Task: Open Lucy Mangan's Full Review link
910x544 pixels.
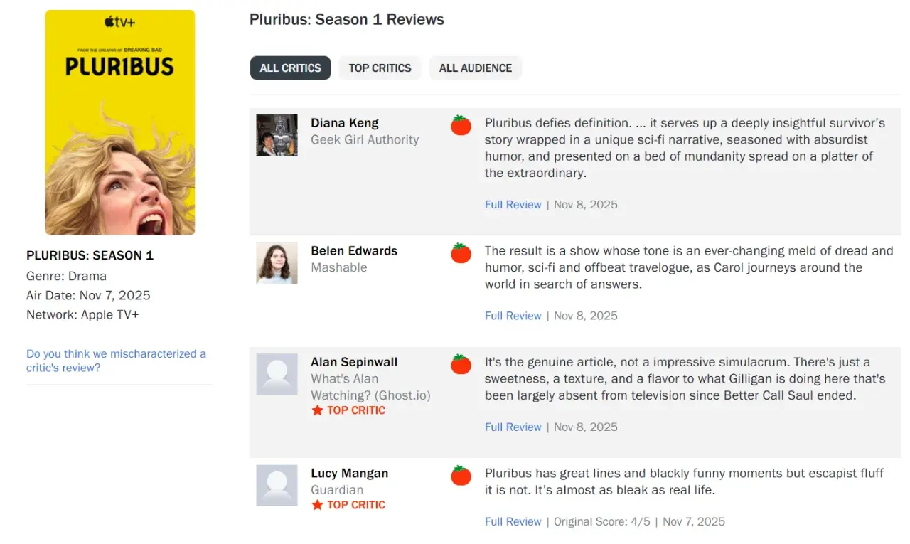Action: pyautogui.click(x=513, y=522)
